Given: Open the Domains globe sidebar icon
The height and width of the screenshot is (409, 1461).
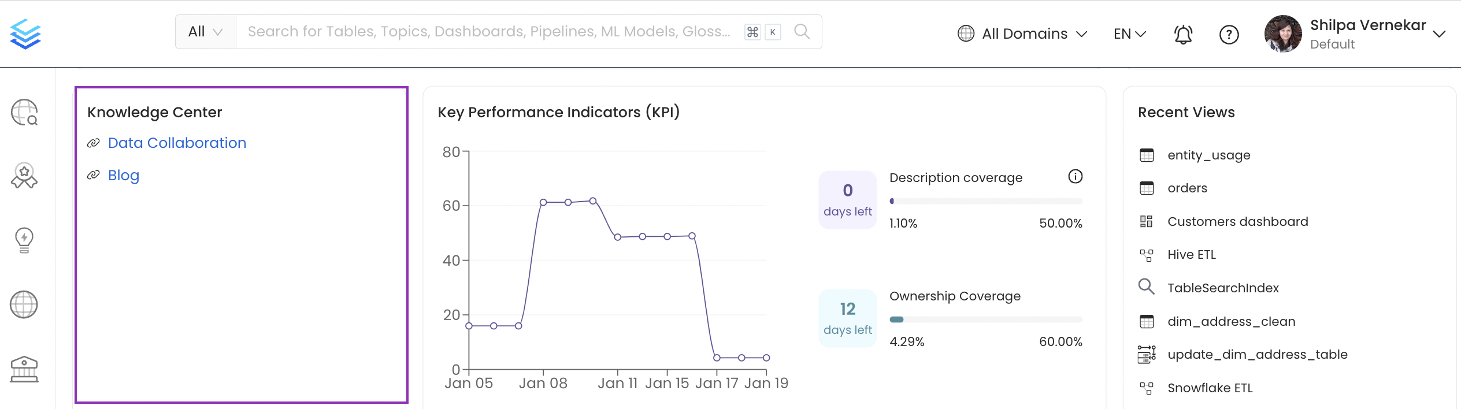Looking at the screenshot, I should (x=24, y=304).
